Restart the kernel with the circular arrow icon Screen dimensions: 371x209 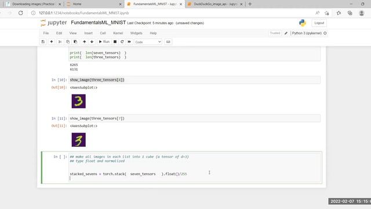coord(122,42)
